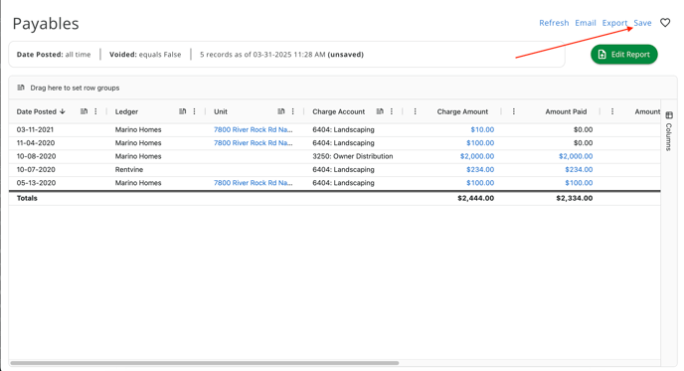
Task: Select the Rentvine ledger cell
Action: 129,169
